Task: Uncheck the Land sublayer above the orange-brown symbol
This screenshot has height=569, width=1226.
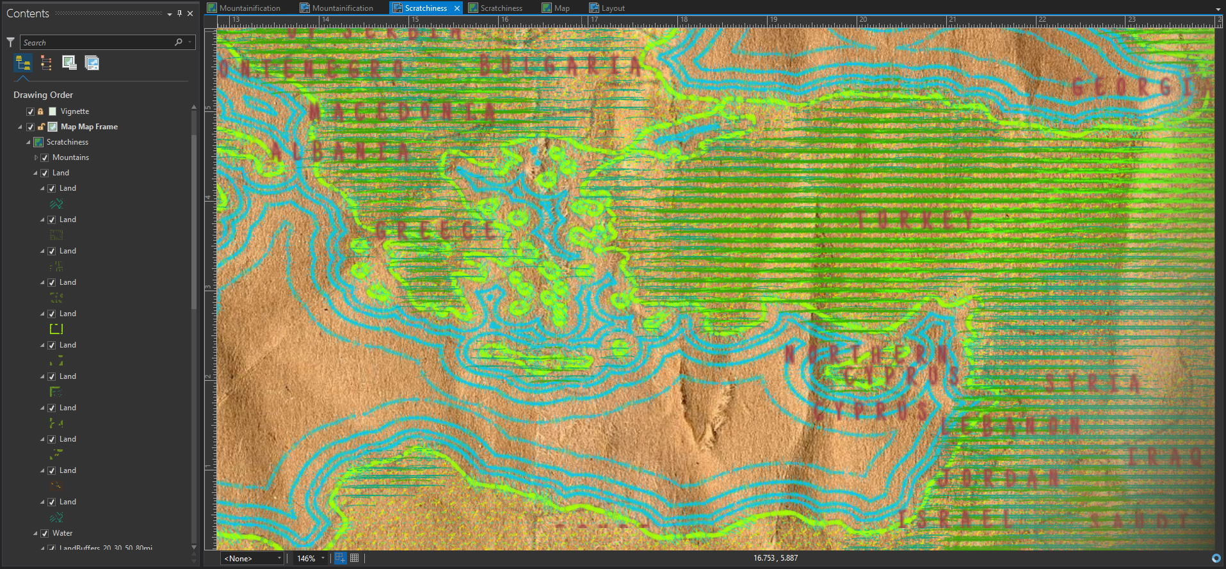Action: coord(52,470)
